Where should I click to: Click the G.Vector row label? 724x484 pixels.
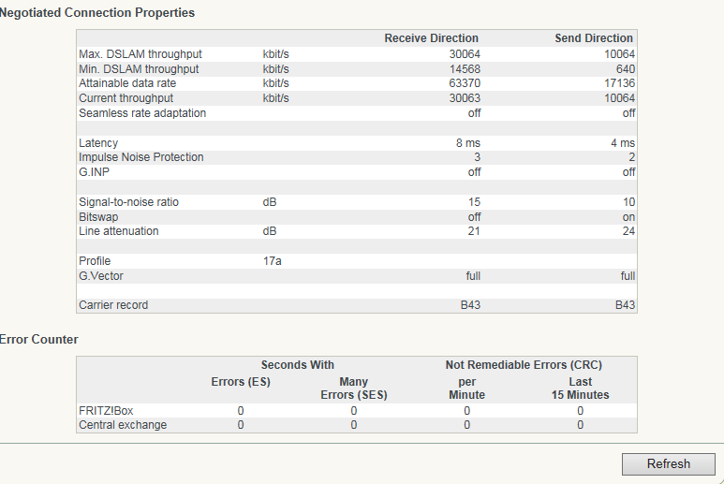[x=103, y=276]
